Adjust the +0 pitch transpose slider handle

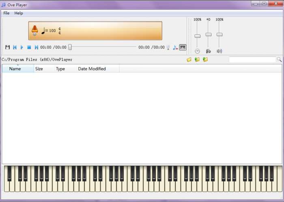[x=208, y=34]
